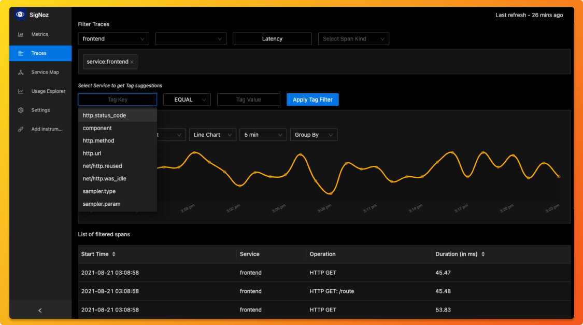583x325 pixels.
Task: Open the Line Chart type dropdown
Action: coord(212,135)
